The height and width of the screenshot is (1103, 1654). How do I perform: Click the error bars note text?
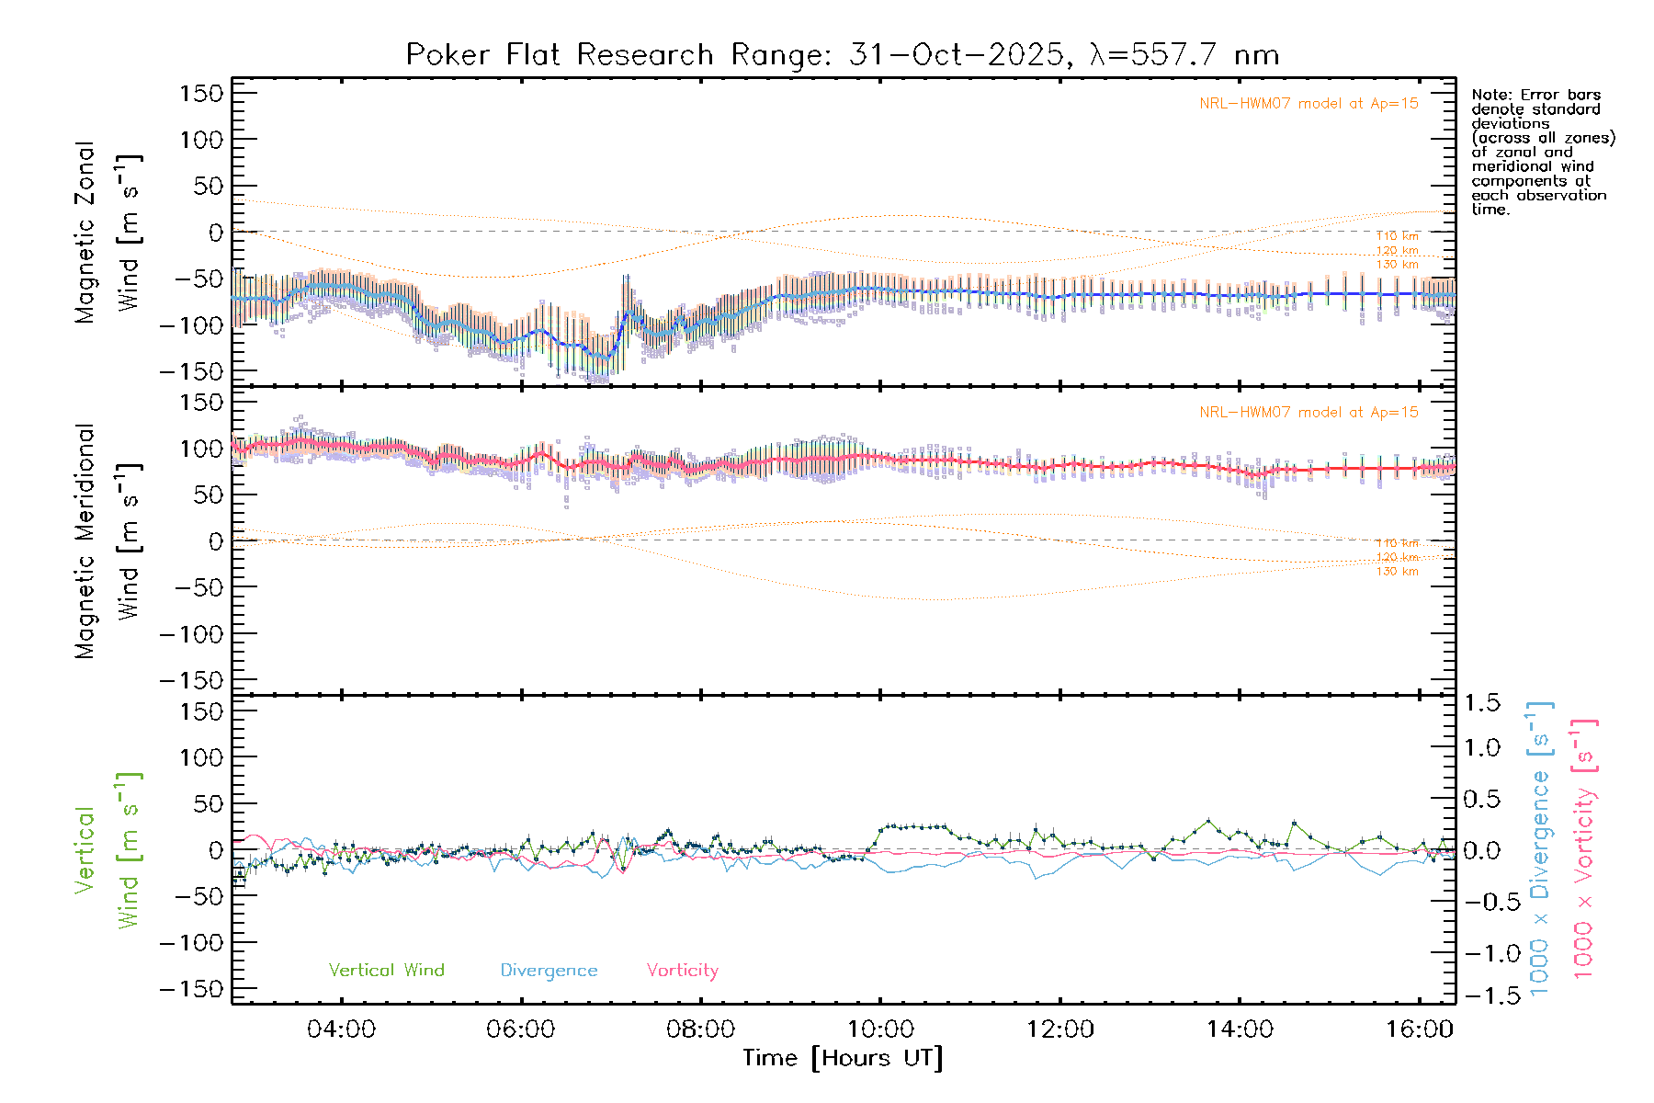(x=1542, y=152)
